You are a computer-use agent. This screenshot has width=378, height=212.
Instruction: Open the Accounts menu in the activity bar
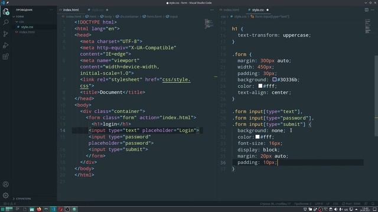point(5,184)
